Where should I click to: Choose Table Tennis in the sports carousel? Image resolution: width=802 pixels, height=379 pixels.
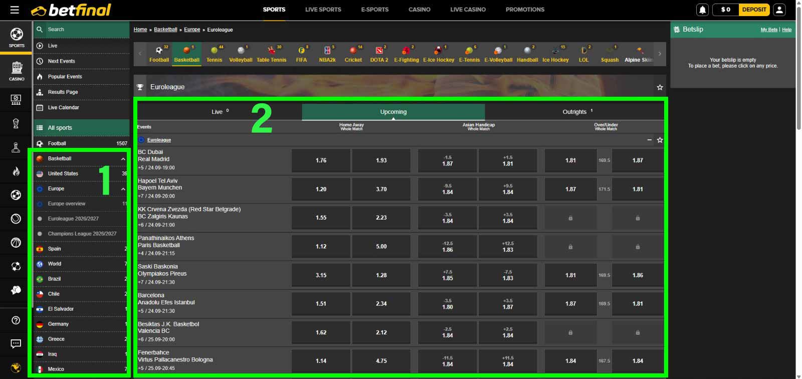pos(271,54)
